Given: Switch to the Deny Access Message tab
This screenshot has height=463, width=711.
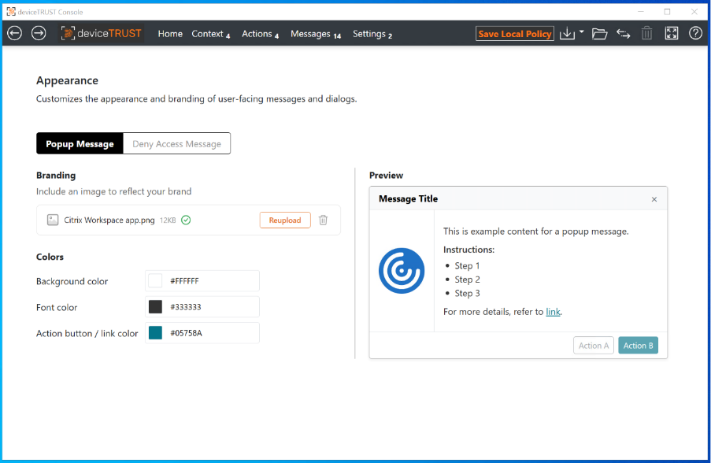Looking at the screenshot, I should pyautogui.click(x=176, y=144).
